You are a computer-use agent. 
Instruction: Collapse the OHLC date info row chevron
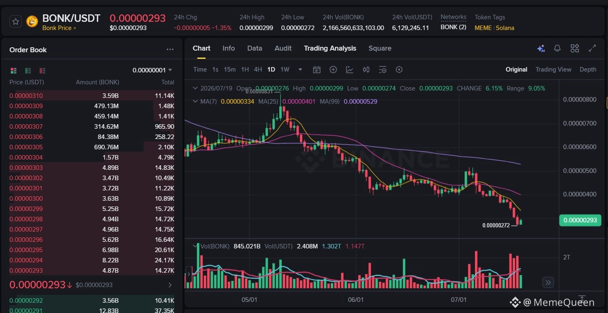[x=195, y=88]
